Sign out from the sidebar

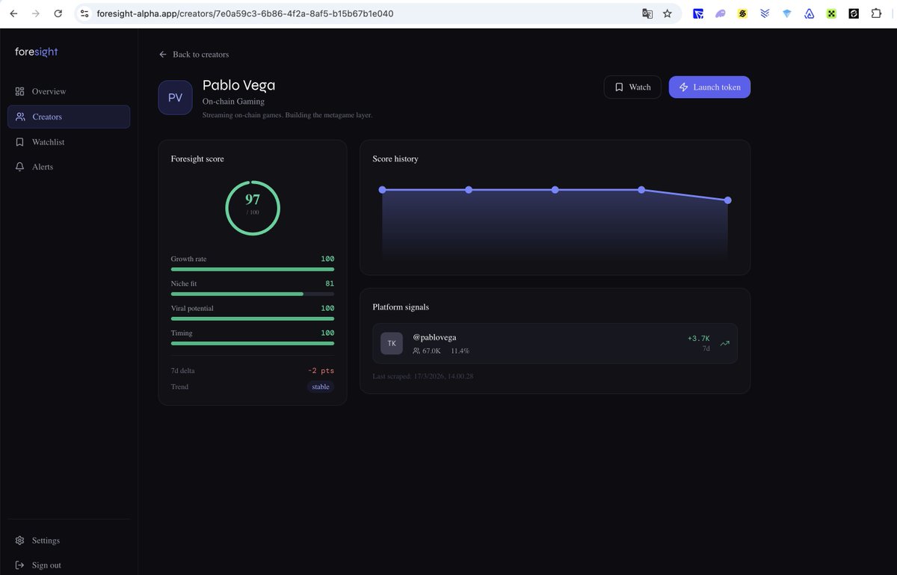tap(69, 565)
